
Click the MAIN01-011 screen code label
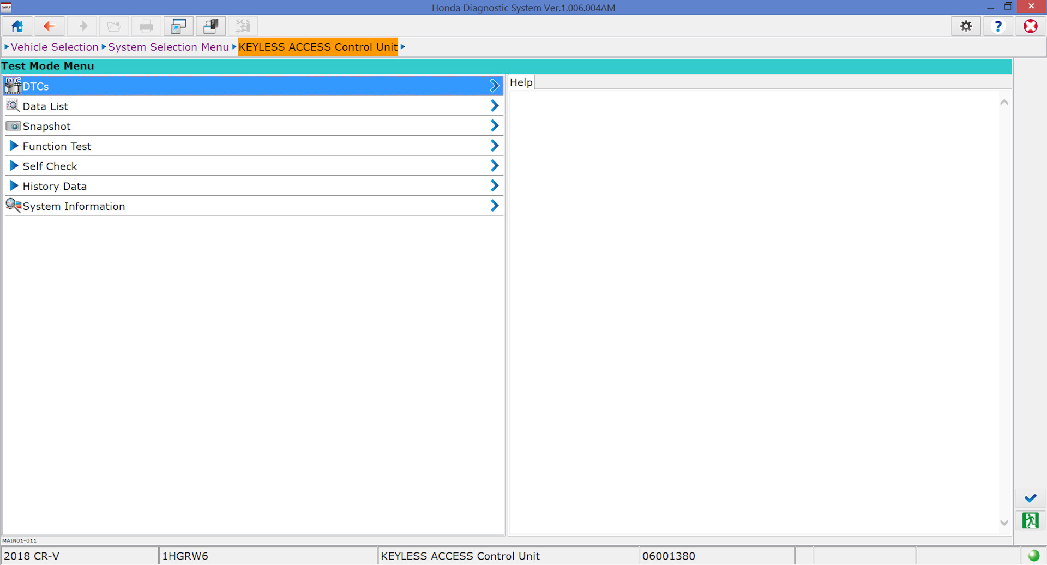(20, 541)
